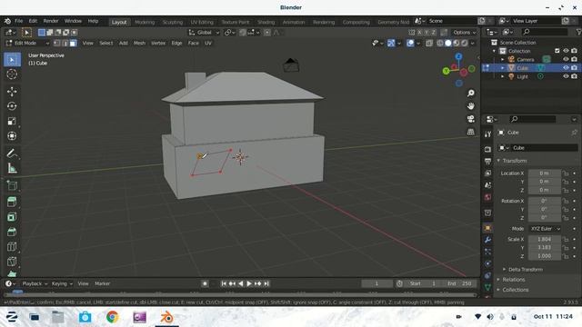Screen dimensions: 582x327
Task: Open the Render menu
Action: tap(51, 21)
